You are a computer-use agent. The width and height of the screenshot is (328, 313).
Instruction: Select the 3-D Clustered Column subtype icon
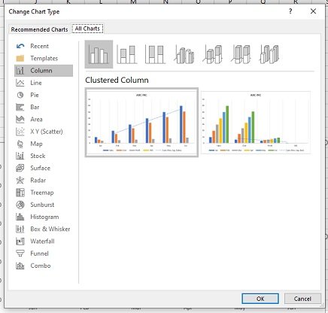click(184, 54)
